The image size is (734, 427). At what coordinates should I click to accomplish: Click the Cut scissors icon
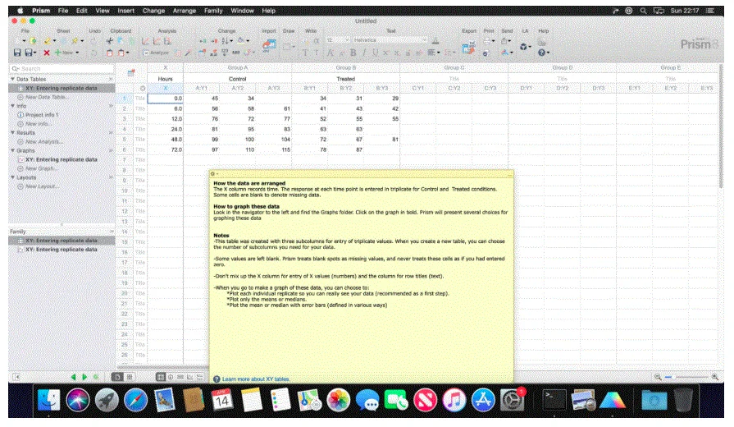click(x=110, y=41)
